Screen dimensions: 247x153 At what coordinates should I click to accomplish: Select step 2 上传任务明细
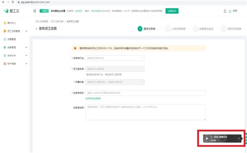click(175, 29)
